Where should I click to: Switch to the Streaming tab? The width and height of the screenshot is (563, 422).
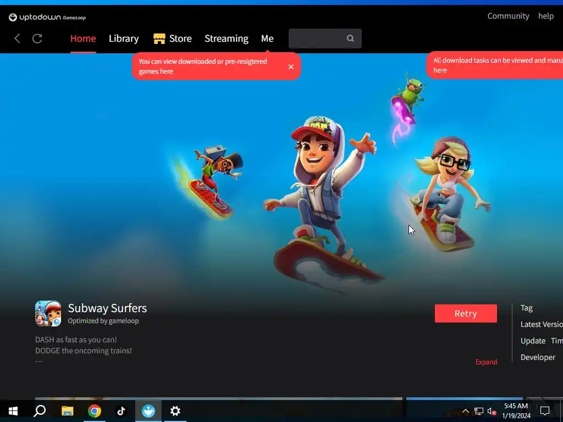pos(226,38)
